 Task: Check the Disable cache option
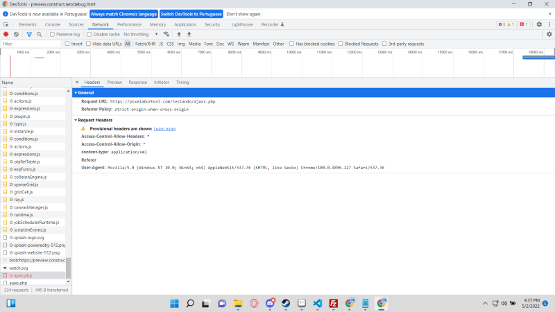89,34
